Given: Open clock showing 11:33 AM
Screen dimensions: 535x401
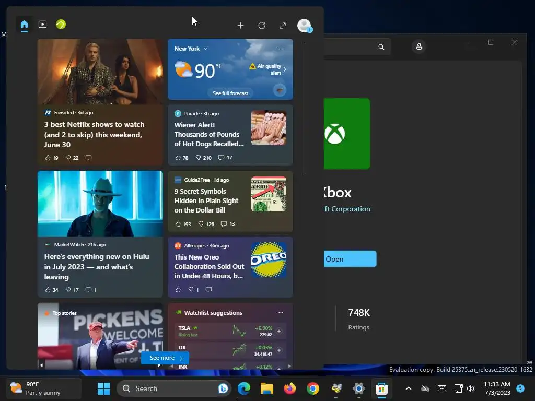Looking at the screenshot, I should 497,388.
